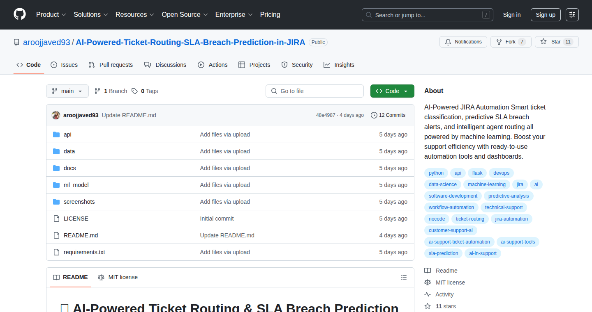This screenshot has width=592, height=312.
Task: Click the book icon beside Readme in About
Action: click(428, 271)
